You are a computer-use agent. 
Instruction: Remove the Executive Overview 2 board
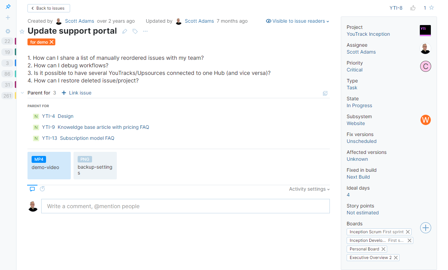[396, 257]
